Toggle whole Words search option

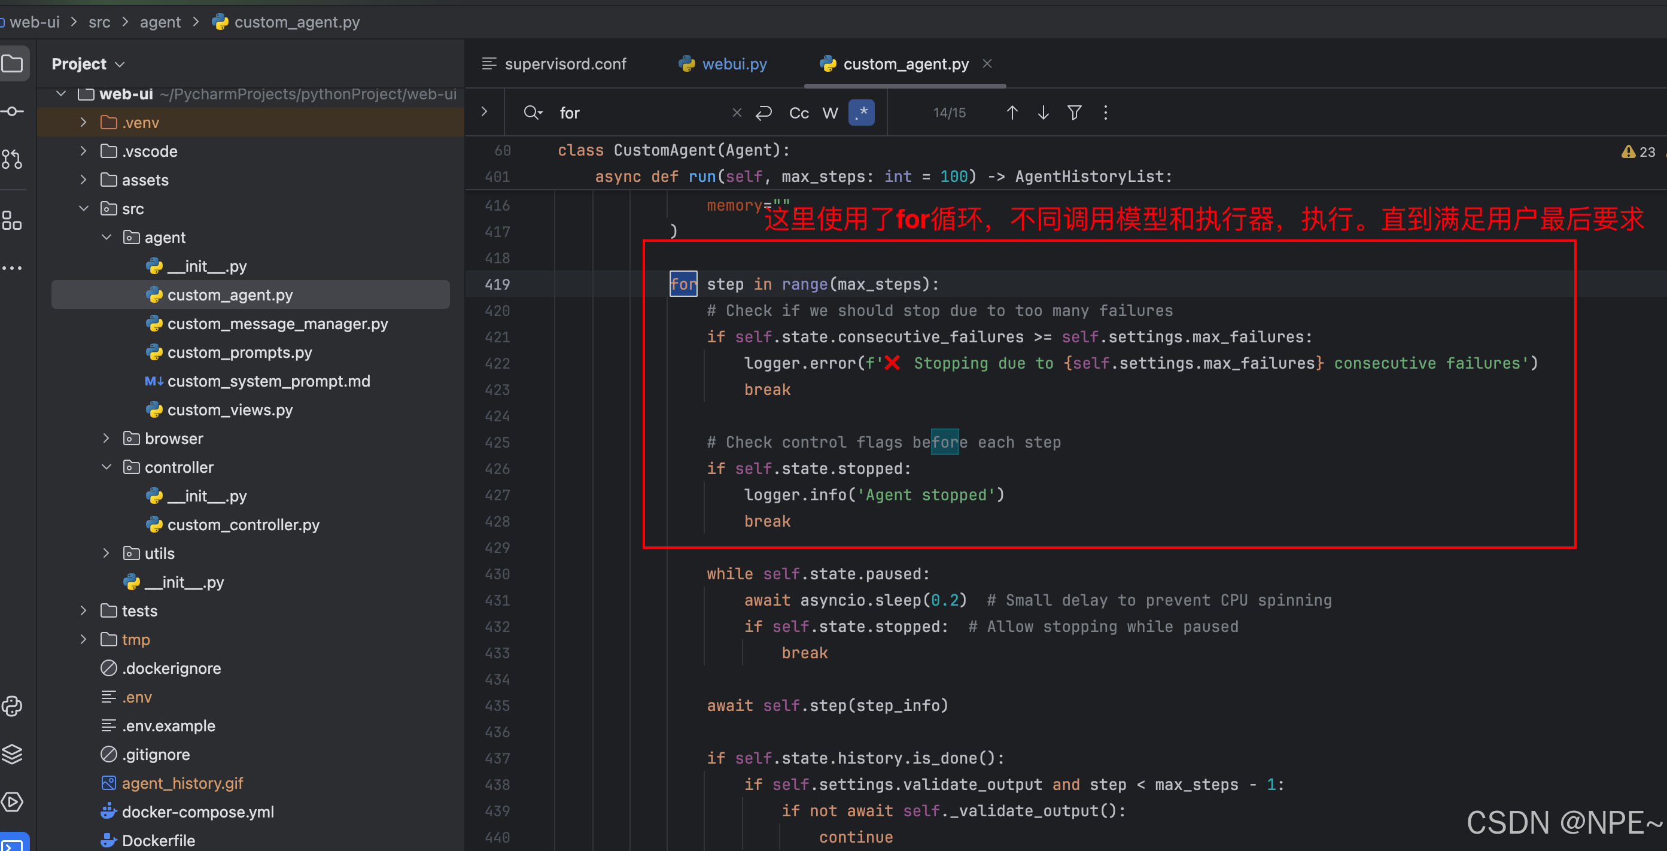(831, 113)
